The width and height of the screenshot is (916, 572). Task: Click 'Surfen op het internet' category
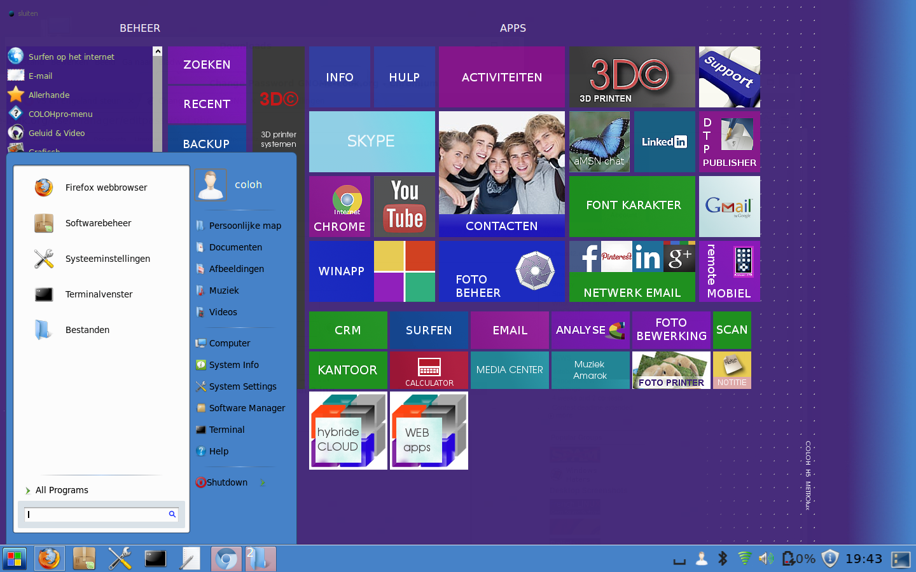[x=71, y=57]
